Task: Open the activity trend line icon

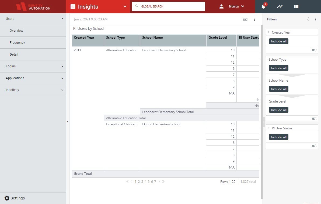Action: (x=280, y=6)
